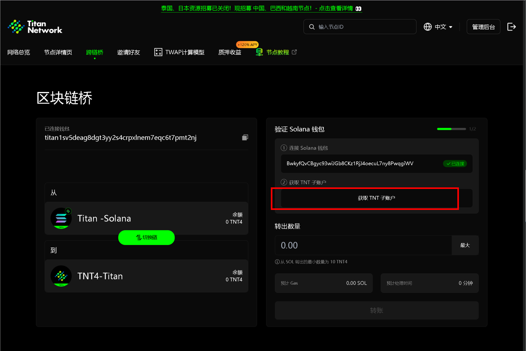Expand the 中文 language dropdown
526x351 pixels.
pyautogui.click(x=443, y=27)
